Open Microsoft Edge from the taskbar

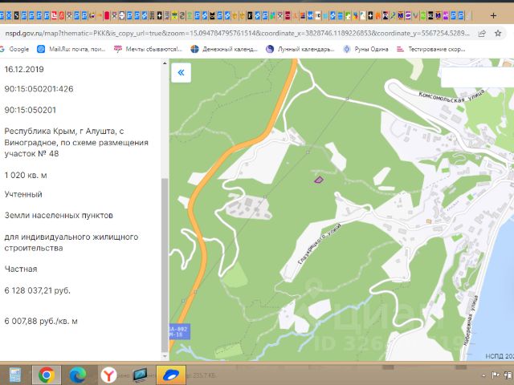pyautogui.click(x=78, y=375)
